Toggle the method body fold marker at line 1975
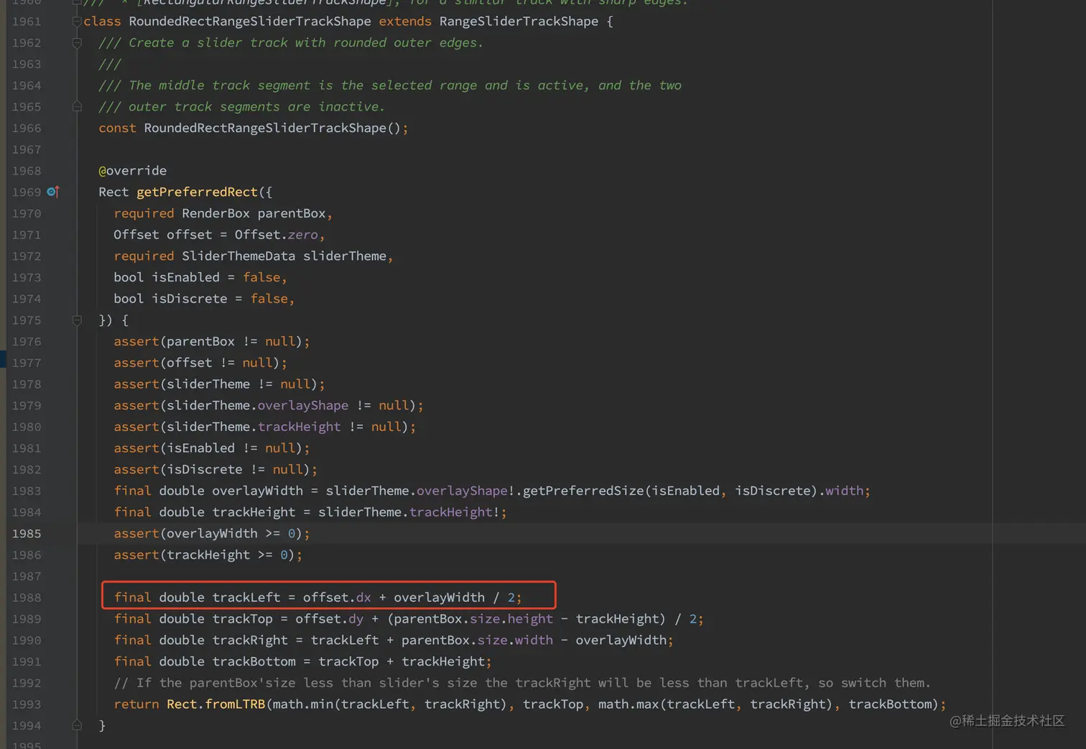The image size is (1086, 749). (x=77, y=320)
